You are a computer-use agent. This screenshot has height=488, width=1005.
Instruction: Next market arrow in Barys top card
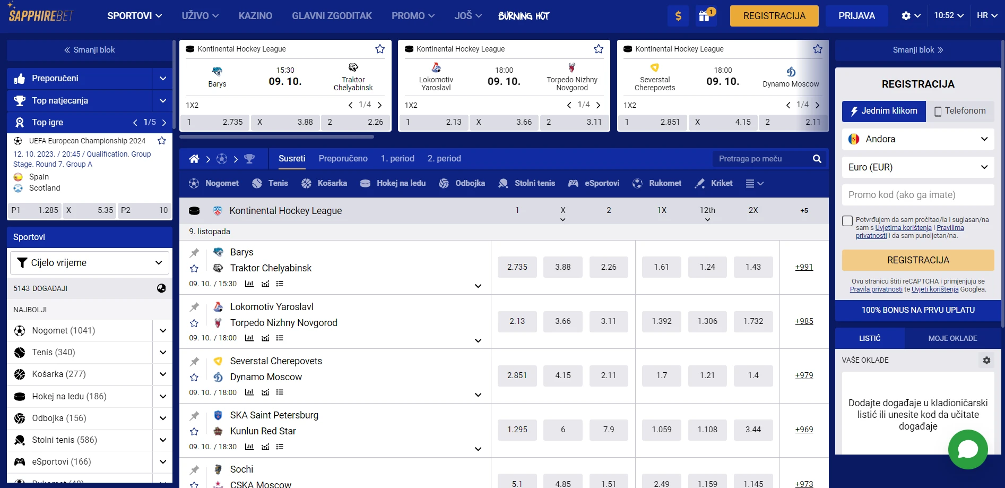tap(380, 105)
